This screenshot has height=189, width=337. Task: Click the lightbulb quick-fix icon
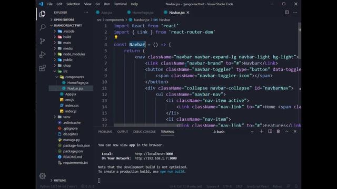coord(116,37)
